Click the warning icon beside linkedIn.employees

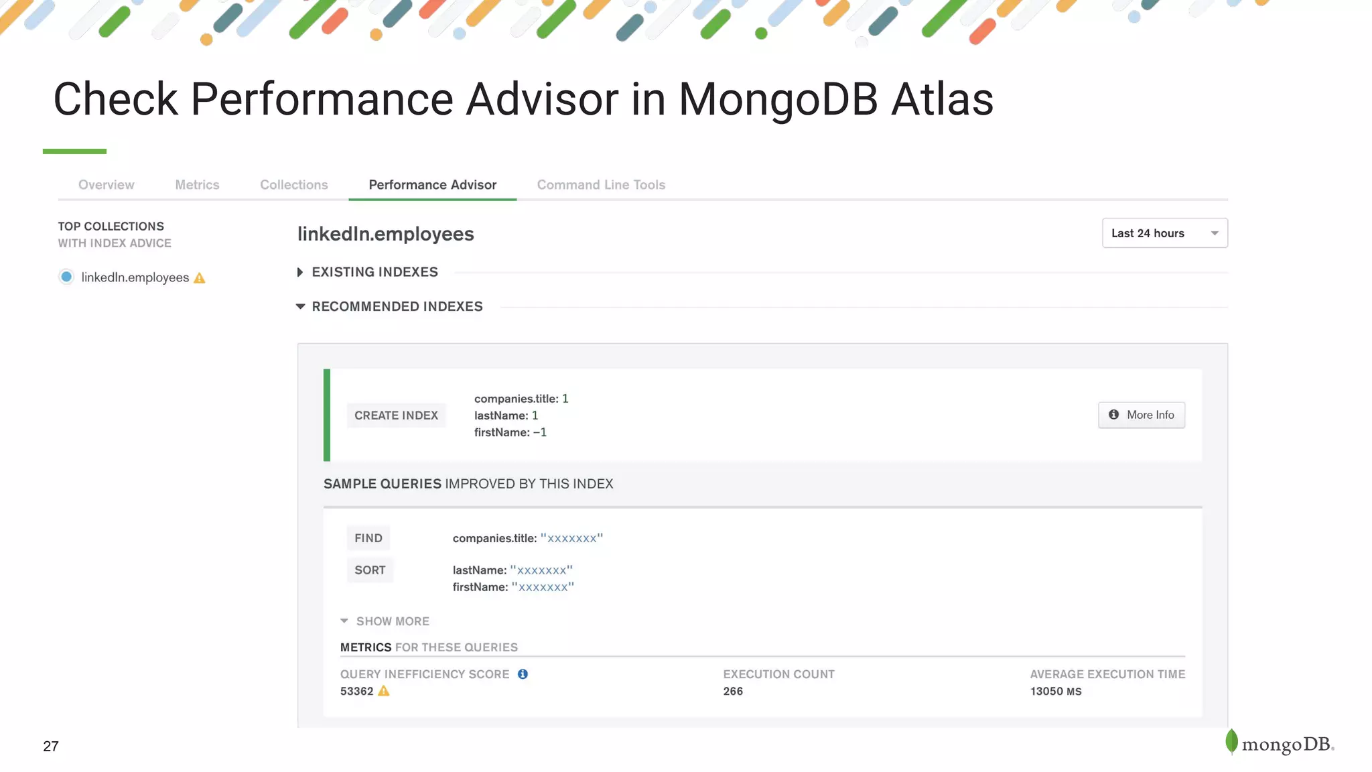(x=200, y=278)
